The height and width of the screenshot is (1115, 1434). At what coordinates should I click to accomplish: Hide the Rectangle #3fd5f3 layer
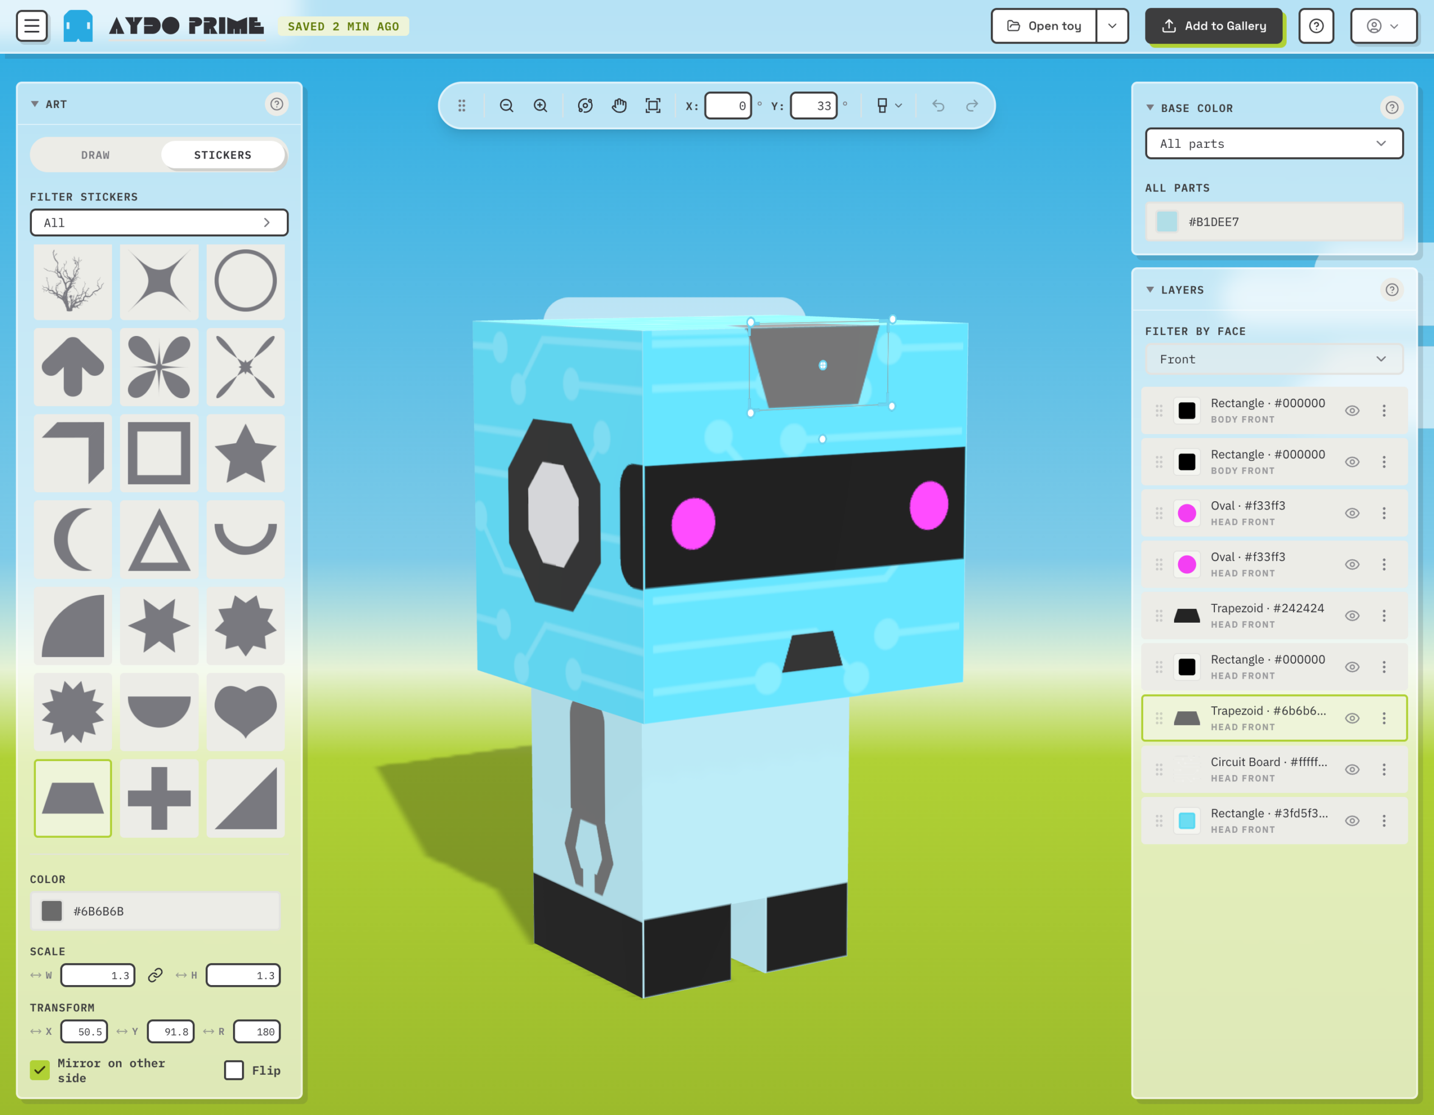coord(1352,821)
